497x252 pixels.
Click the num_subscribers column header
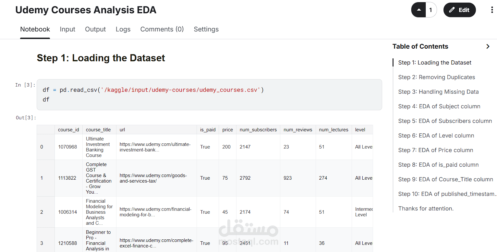click(x=258, y=130)
